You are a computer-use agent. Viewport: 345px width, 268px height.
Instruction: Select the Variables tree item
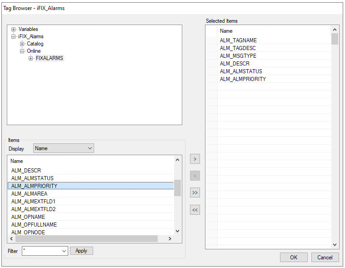click(x=28, y=29)
